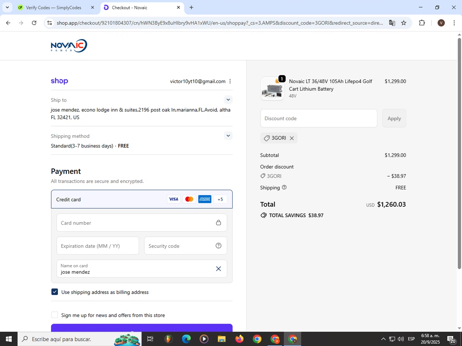Screen dimensions: 462x346
Task: Check Sign me up for news and offers
Action: point(55,315)
